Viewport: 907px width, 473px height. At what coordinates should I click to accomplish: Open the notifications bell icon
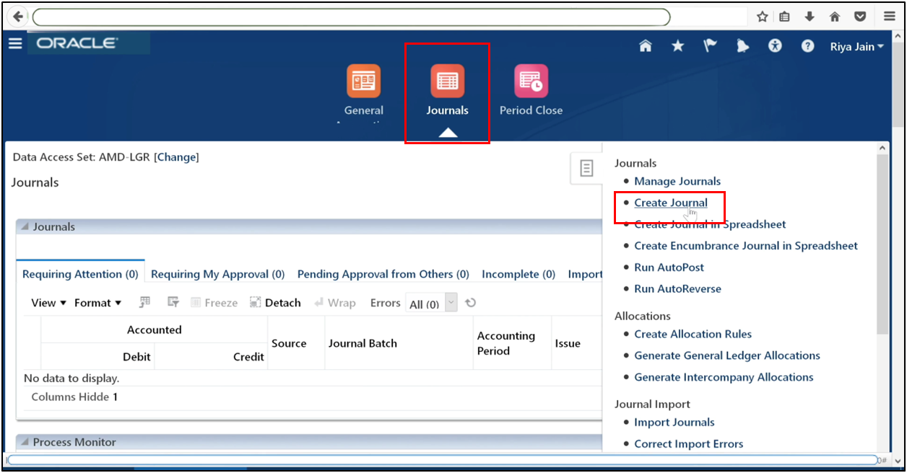coord(742,45)
